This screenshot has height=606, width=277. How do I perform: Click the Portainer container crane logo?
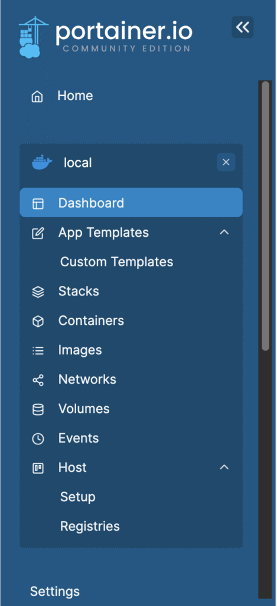tap(34, 37)
